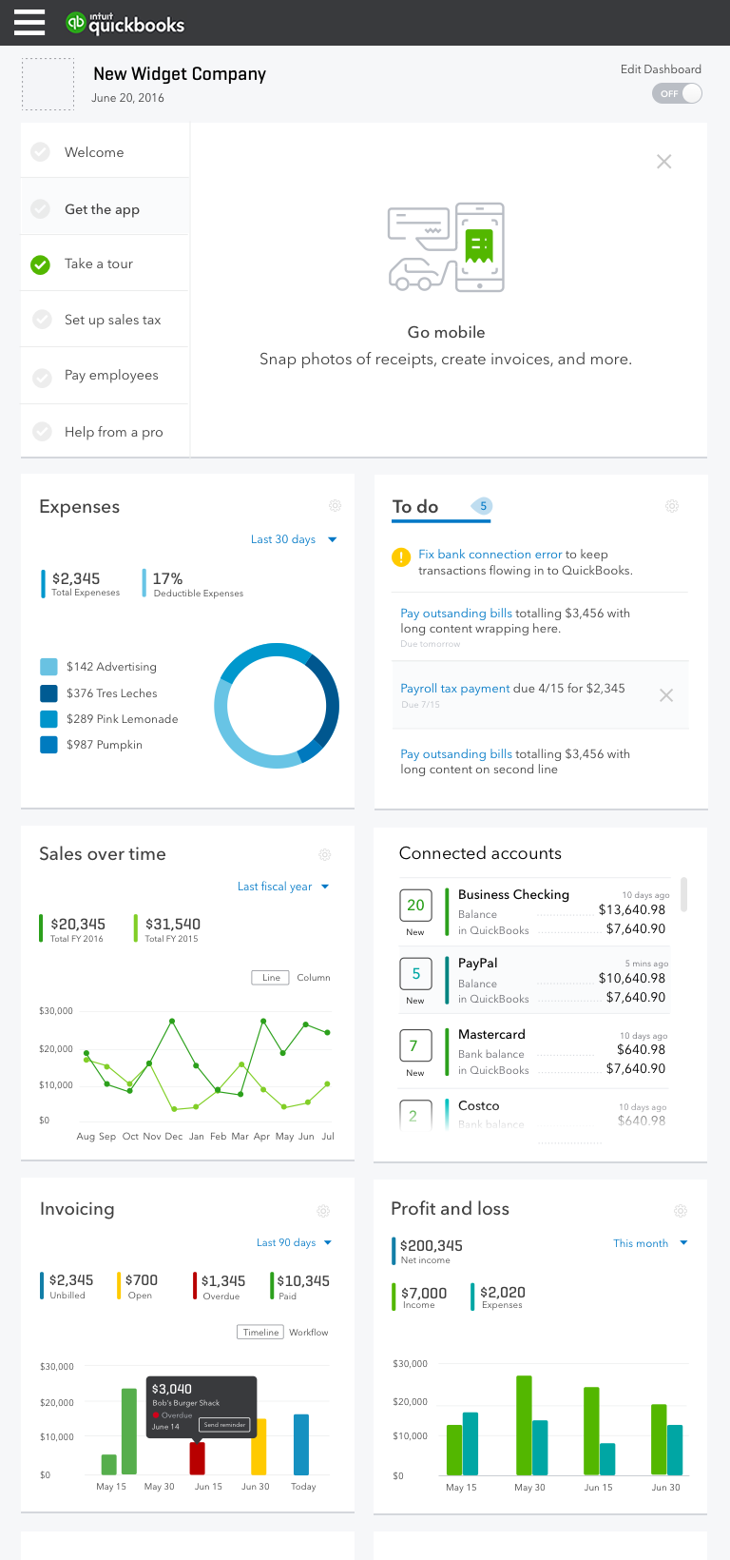Check the Help from a pro circle
Image resolution: width=730 pixels, height=1560 pixels.
(x=42, y=432)
